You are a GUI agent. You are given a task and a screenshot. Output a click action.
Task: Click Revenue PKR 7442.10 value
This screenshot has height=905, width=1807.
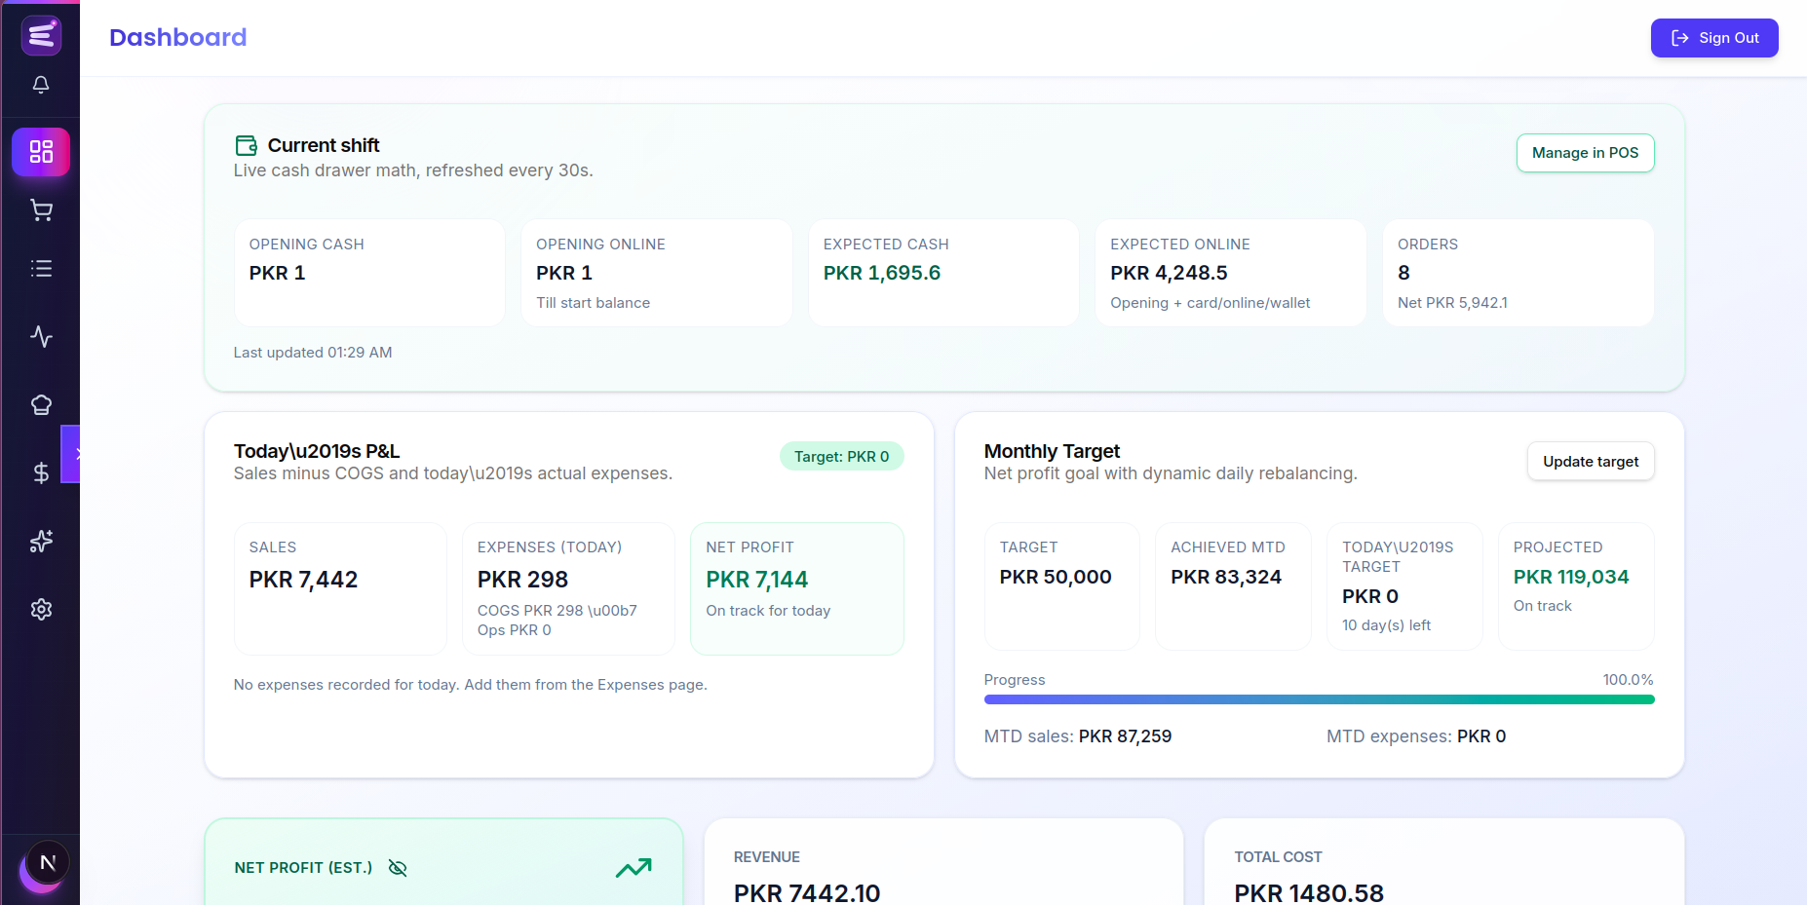[807, 892]
